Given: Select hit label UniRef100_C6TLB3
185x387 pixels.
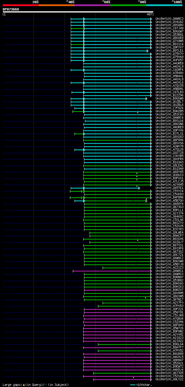Looking at the screenshot, I should coord(169,92).
